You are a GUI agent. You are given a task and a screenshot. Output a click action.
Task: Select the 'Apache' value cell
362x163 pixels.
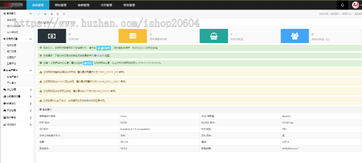coord(286,116)
